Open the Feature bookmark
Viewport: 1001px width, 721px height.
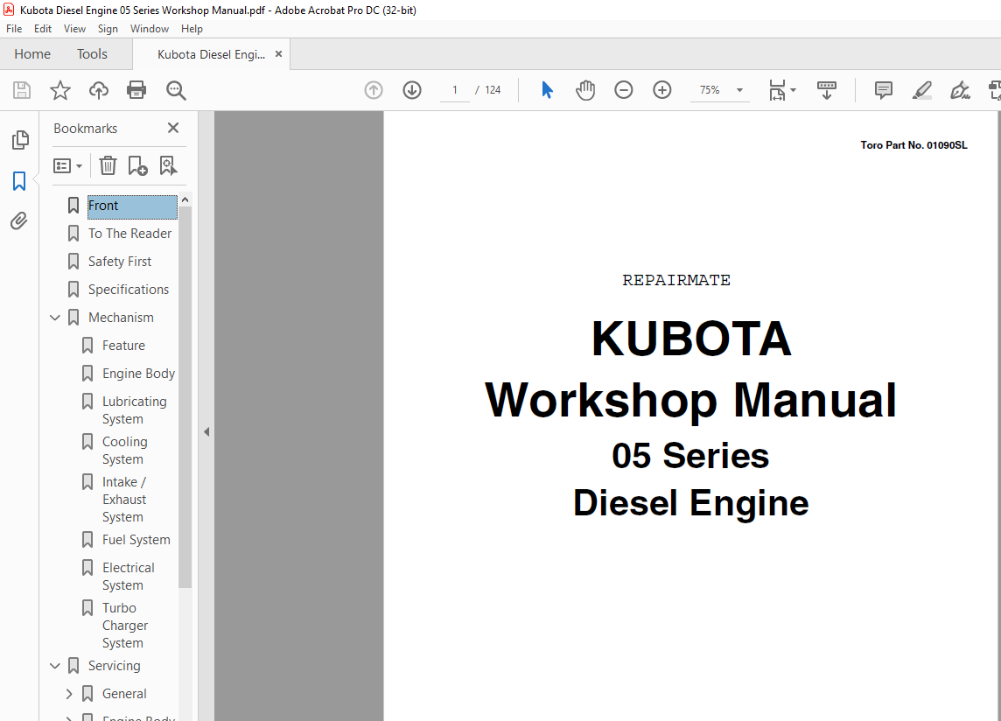[x=123, y=346]
